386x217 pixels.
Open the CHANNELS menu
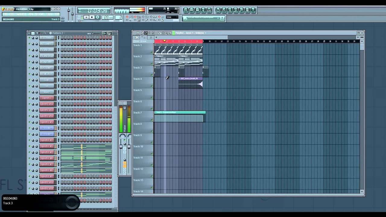(x=21, y=14)
